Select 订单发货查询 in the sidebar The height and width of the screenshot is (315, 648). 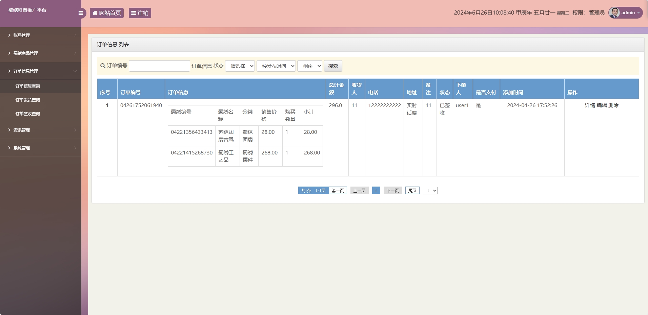pos(27,100)
